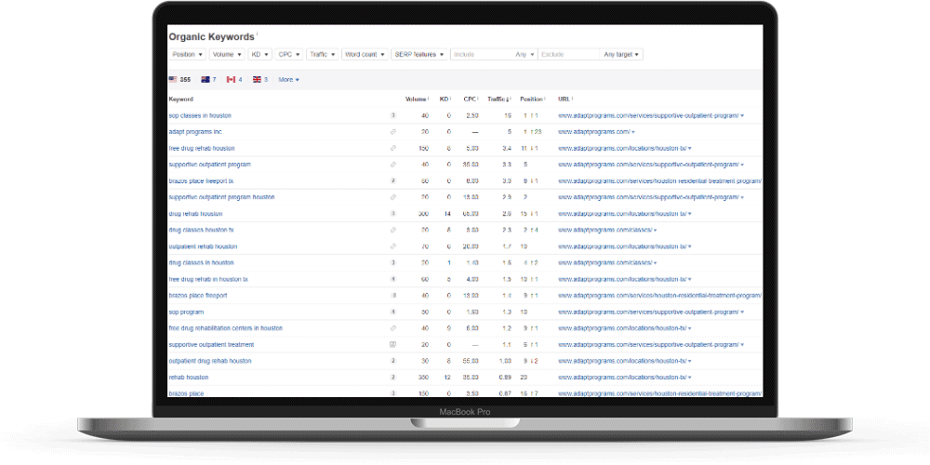This screenshot has height=465, width=930.
Task: Click link icon for 'supportive outpatient program houston'
Action: click(392, 197)
